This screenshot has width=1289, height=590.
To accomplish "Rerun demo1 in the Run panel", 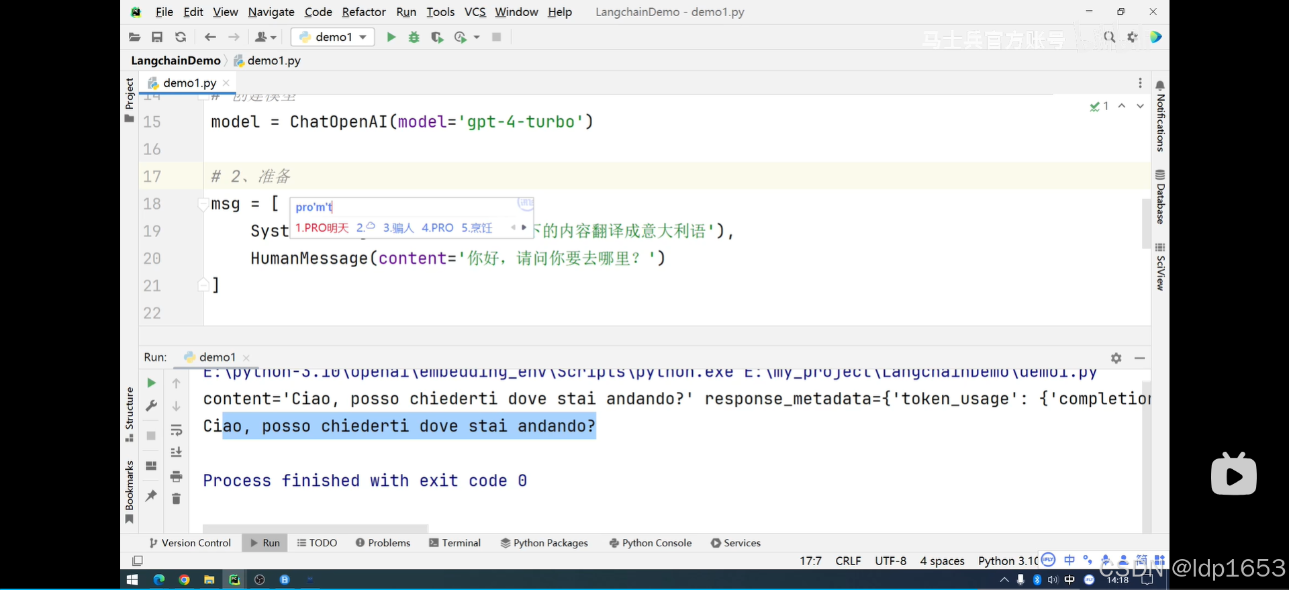I will click(152, 383).
